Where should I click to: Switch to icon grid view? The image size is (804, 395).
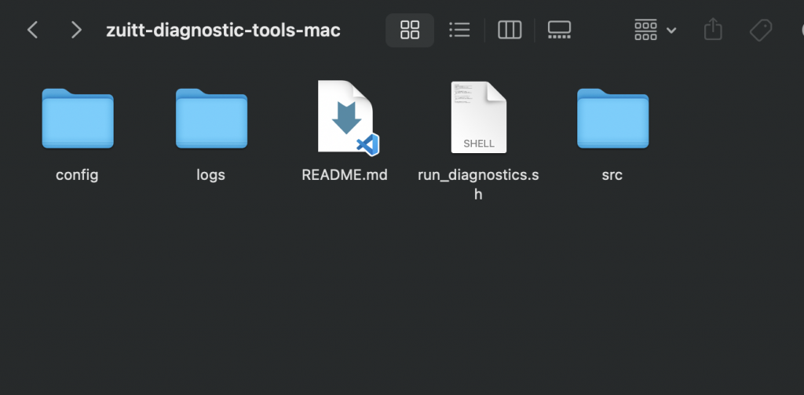click(410, 30)
